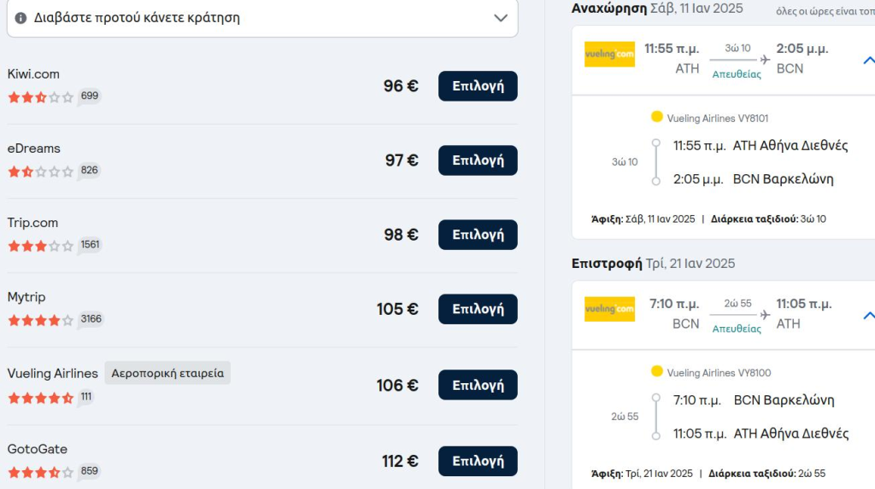Image resolution: width=875 pixels, height=489 pixels.
Task: Click the info icon beside Διαβάστε προτού κάνετε κράτηση
Action: coord(21,18)
